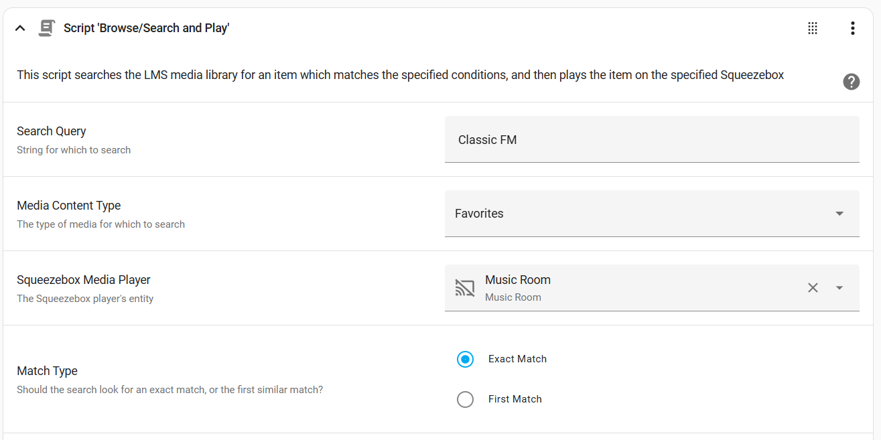Clear the Music Room entity selection

813,288
